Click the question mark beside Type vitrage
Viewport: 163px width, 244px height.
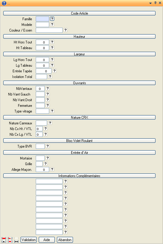click(52, 111)
